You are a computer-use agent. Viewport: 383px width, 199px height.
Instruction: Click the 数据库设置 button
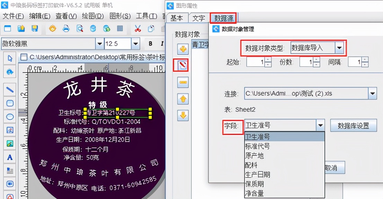pos(353,126)
